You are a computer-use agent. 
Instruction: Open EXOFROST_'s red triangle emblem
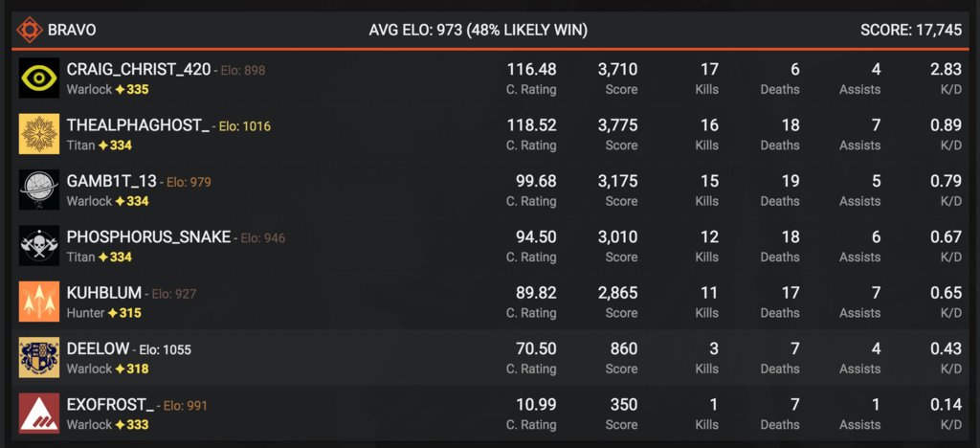tap(38, 413)
